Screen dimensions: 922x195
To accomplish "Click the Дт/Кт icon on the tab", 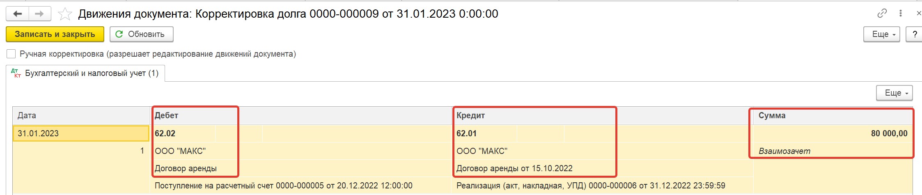I will coord(16,73).
